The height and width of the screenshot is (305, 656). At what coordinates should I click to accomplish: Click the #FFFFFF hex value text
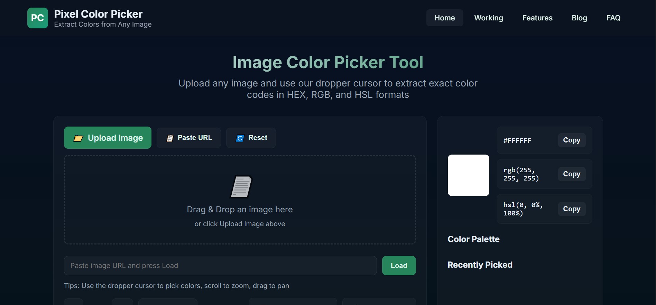click(x=517, y=141)
